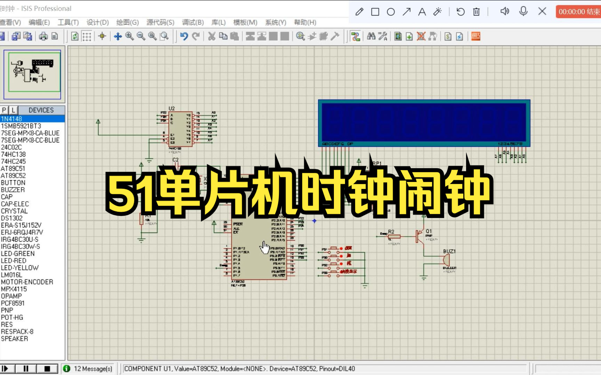601x375 pixels.
Task: Mute the microphone in the recording toolbar
Action: (x=523, y=11)
